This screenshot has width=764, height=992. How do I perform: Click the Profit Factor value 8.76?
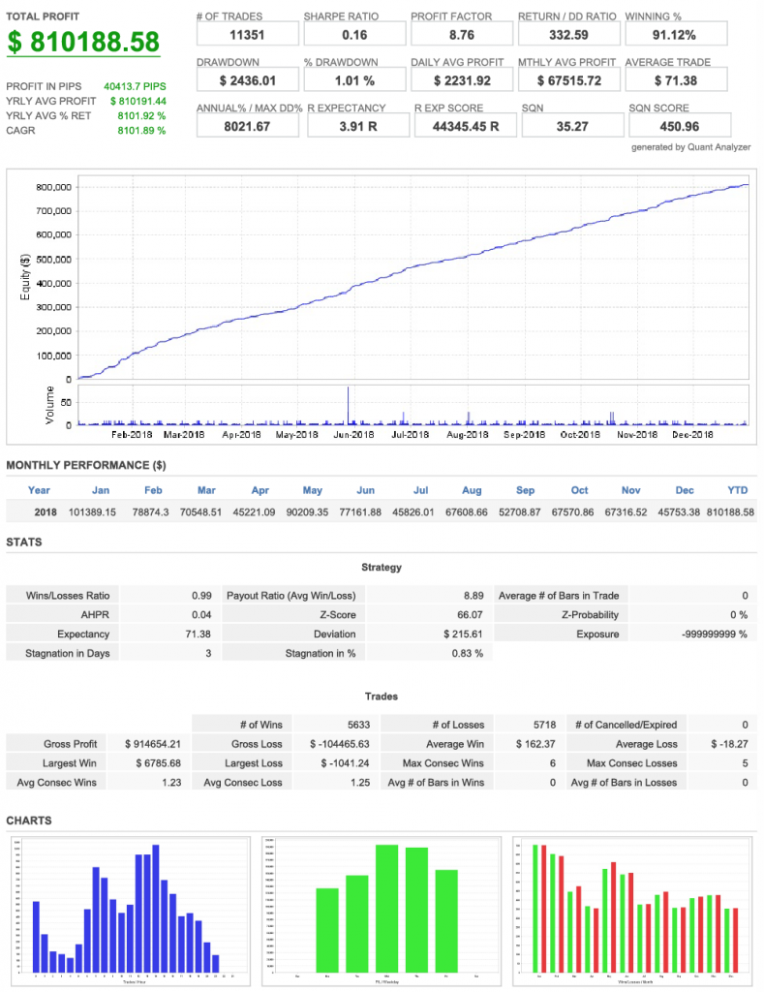461,35
